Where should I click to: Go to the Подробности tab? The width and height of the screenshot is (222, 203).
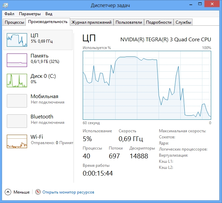click(159, 22)
